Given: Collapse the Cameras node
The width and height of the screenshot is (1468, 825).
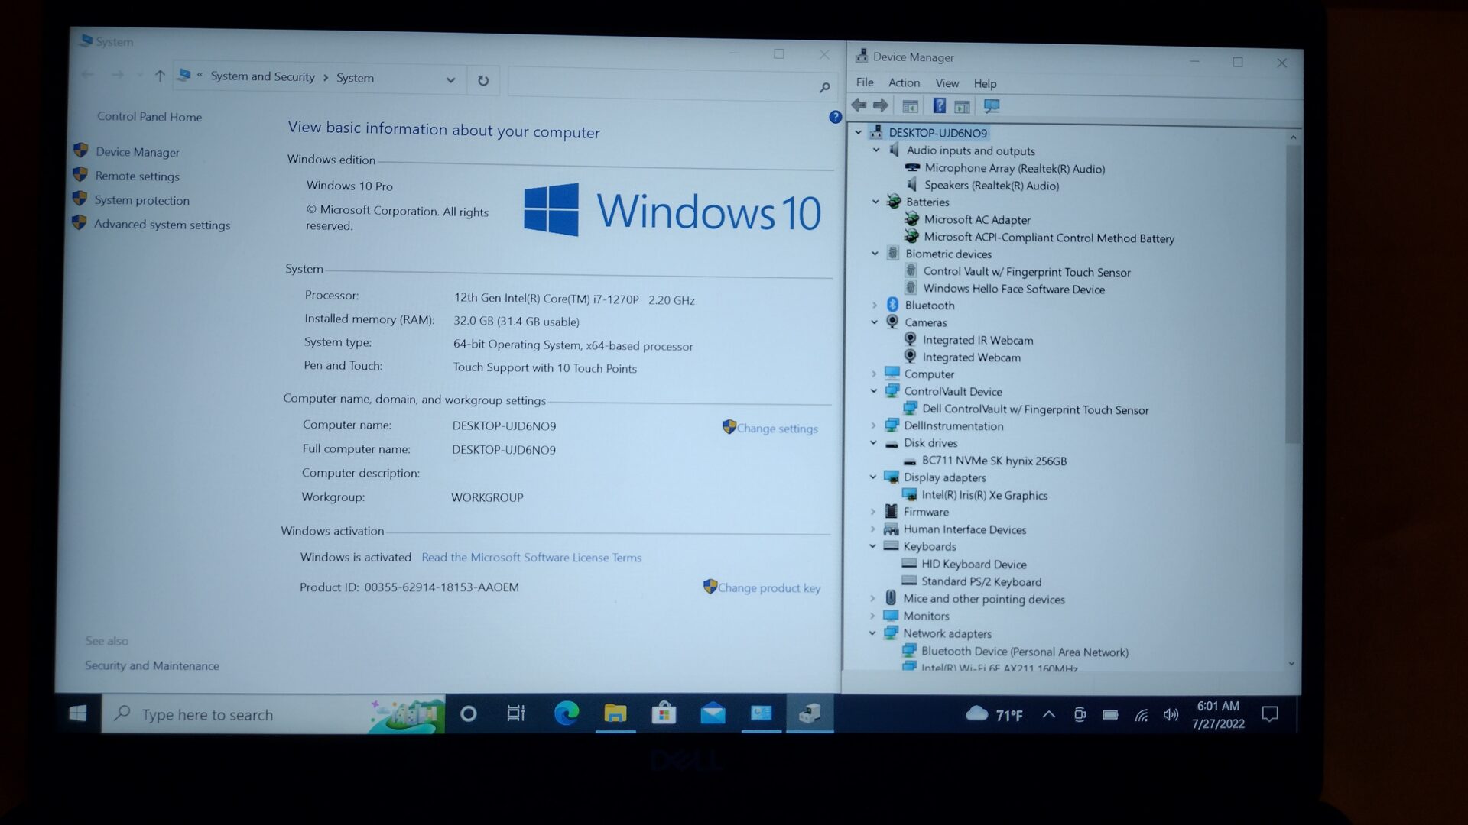Looking at the screenshot, I should click(874, 322).
